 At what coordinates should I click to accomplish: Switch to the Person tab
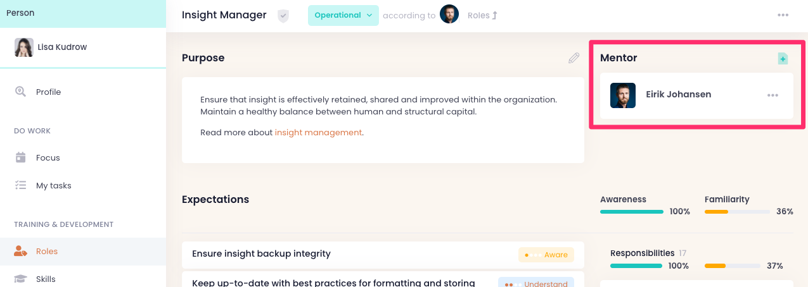pos(20,13)
